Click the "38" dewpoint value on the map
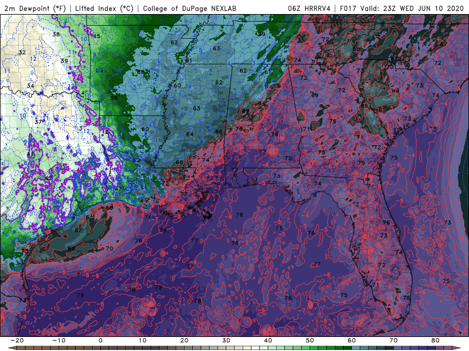 (x=56, y=35)
